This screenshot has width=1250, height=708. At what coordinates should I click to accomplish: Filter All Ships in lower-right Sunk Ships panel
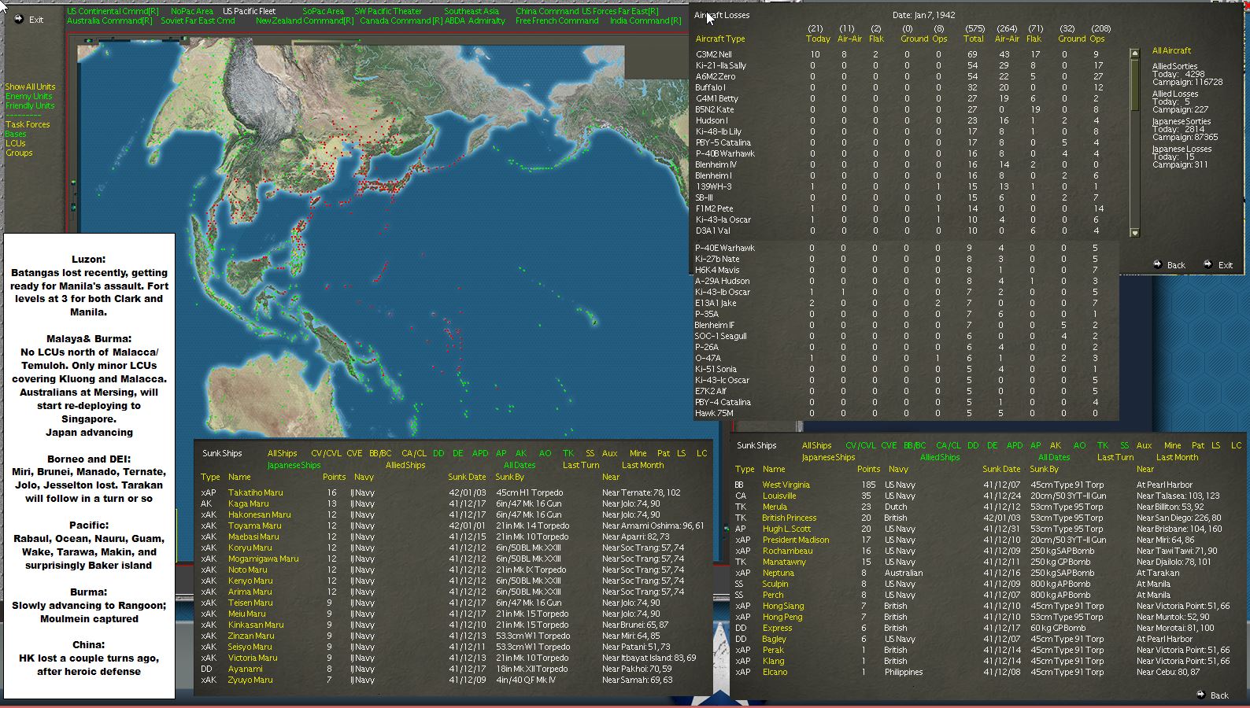(x=816, y=445)
